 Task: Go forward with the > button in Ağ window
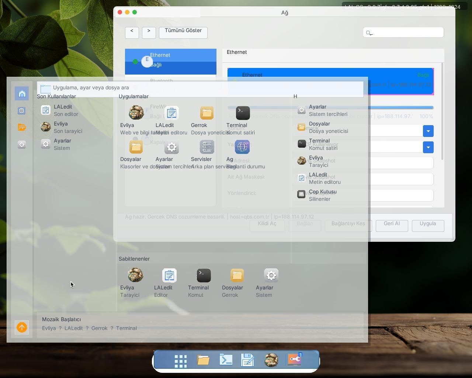[x=149, y=32]
